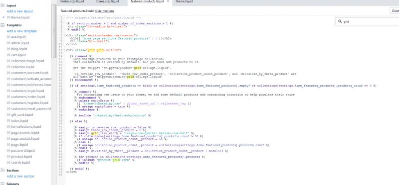Click Add a new section link
The image size is (399, 185).
20,177
